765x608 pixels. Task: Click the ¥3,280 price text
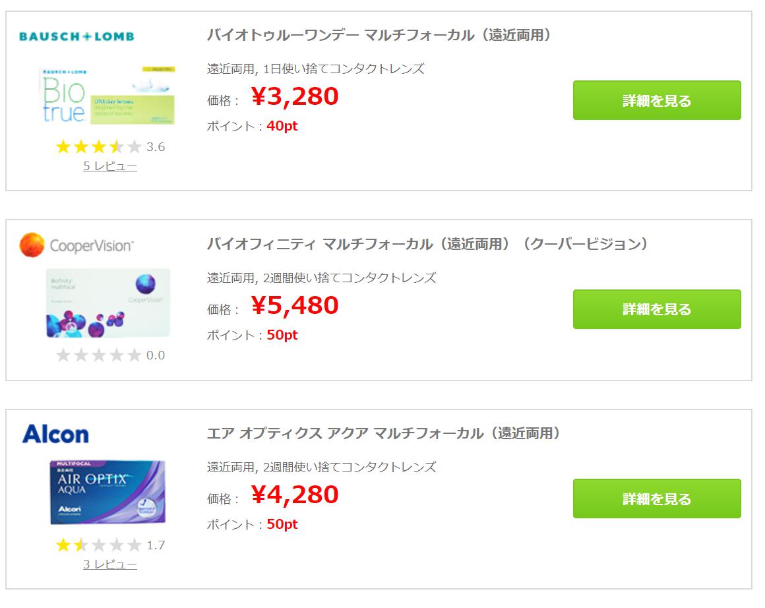pyautogui.click(x=295, y=96)
